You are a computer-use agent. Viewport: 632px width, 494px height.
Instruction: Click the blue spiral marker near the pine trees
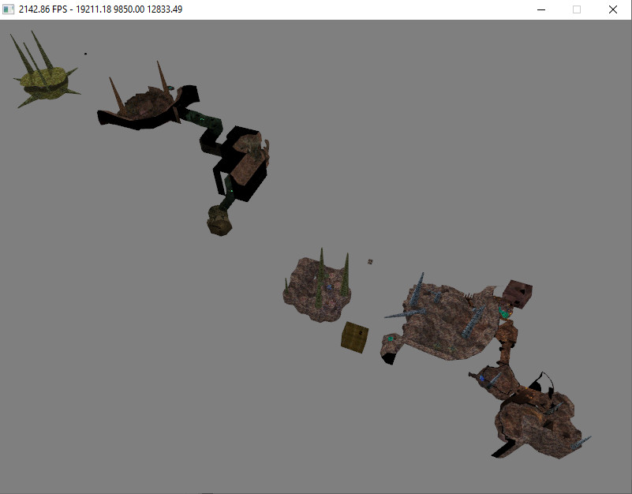[x=331, y=286]
